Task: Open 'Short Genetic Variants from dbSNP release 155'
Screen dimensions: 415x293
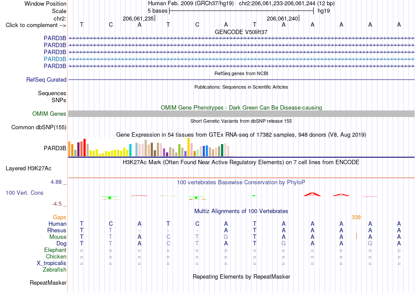Action: coord(241,121)
